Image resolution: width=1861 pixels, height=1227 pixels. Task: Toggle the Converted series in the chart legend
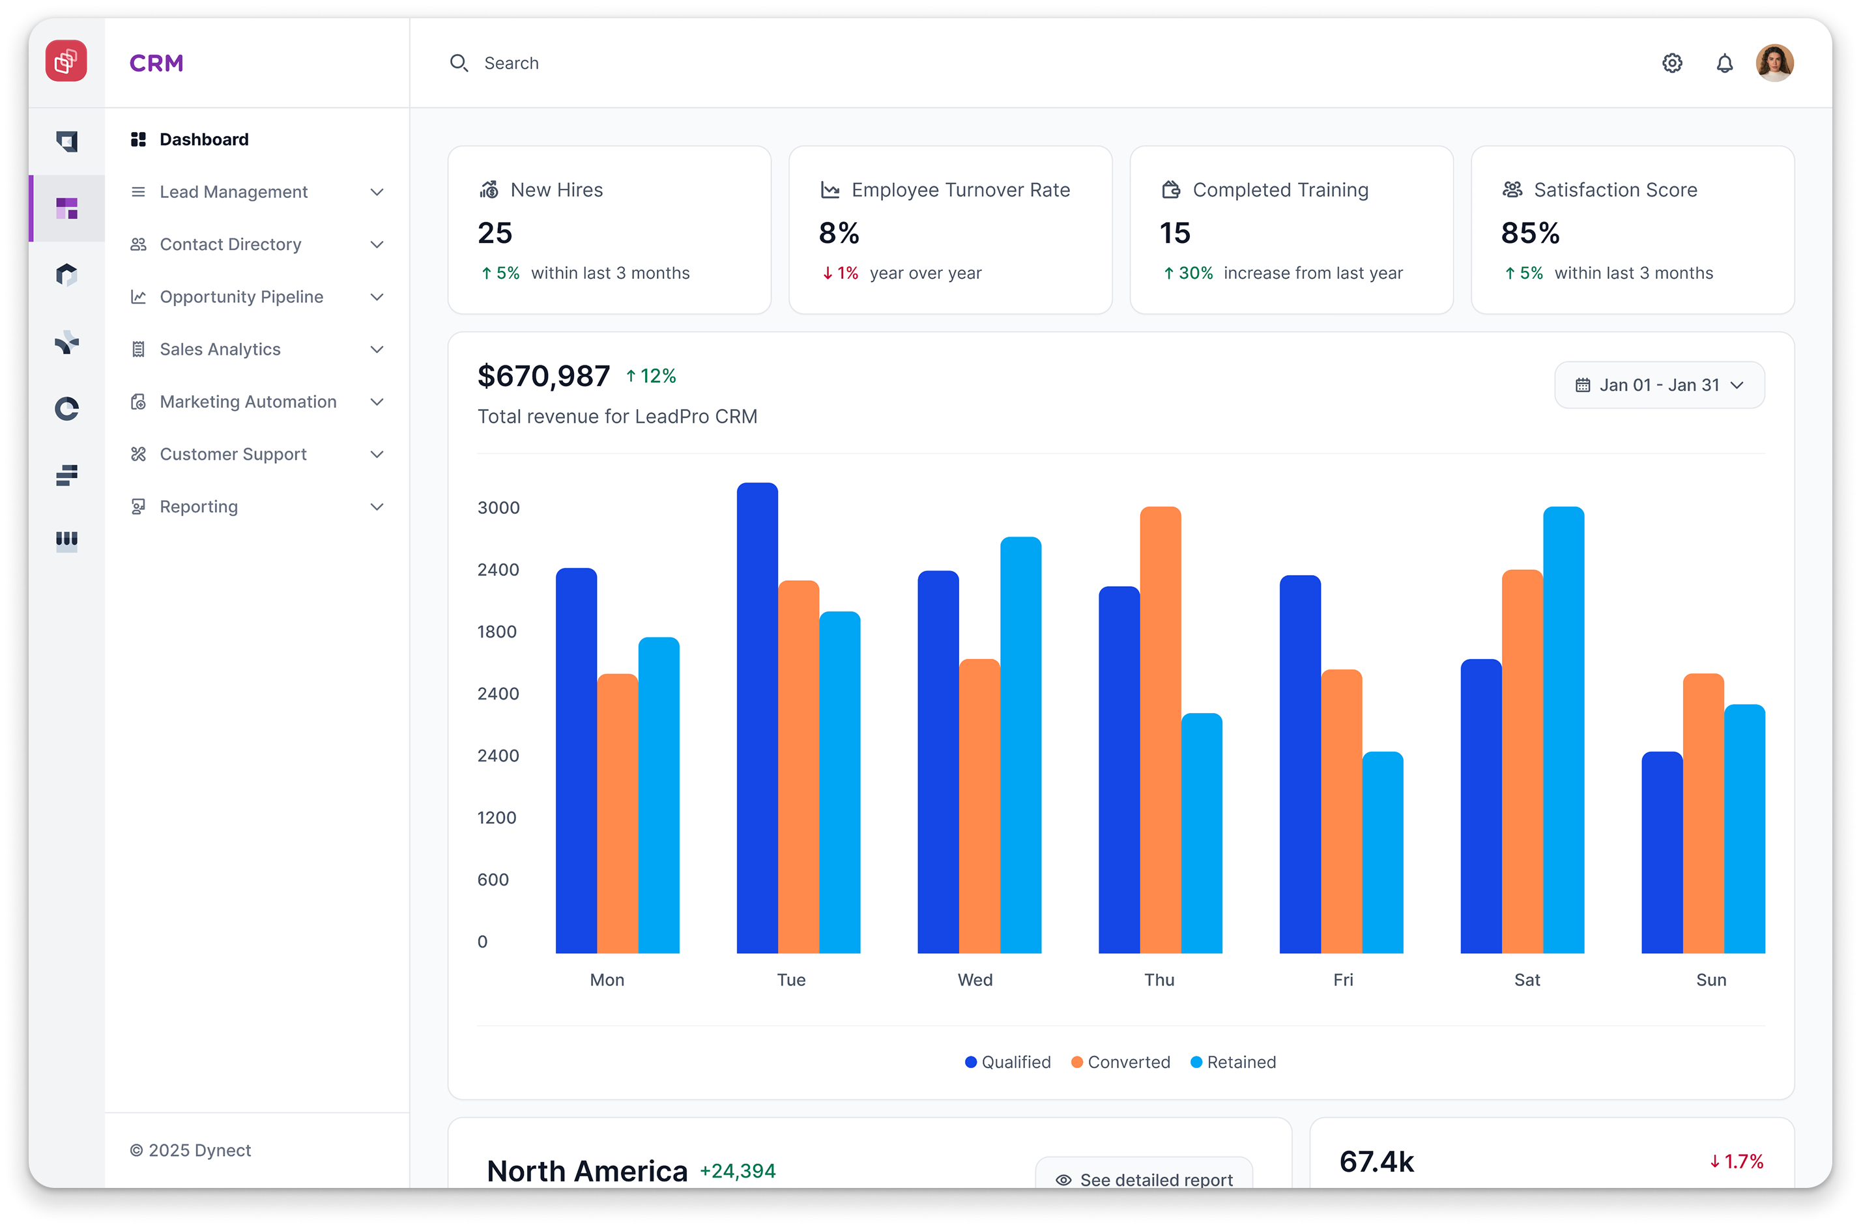tap(1120, 1062)
